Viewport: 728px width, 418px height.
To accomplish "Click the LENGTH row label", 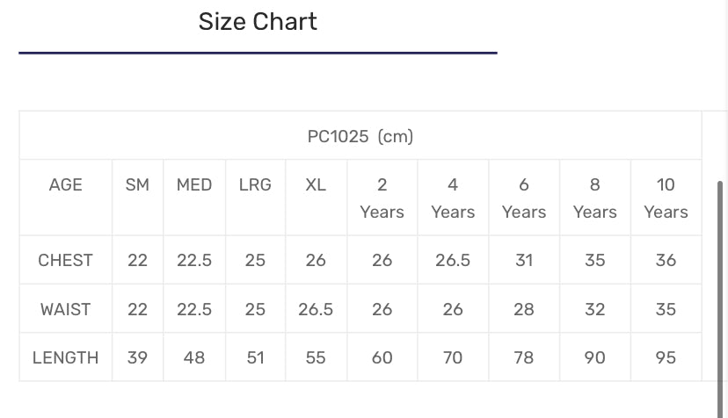I will coord(66,357).
